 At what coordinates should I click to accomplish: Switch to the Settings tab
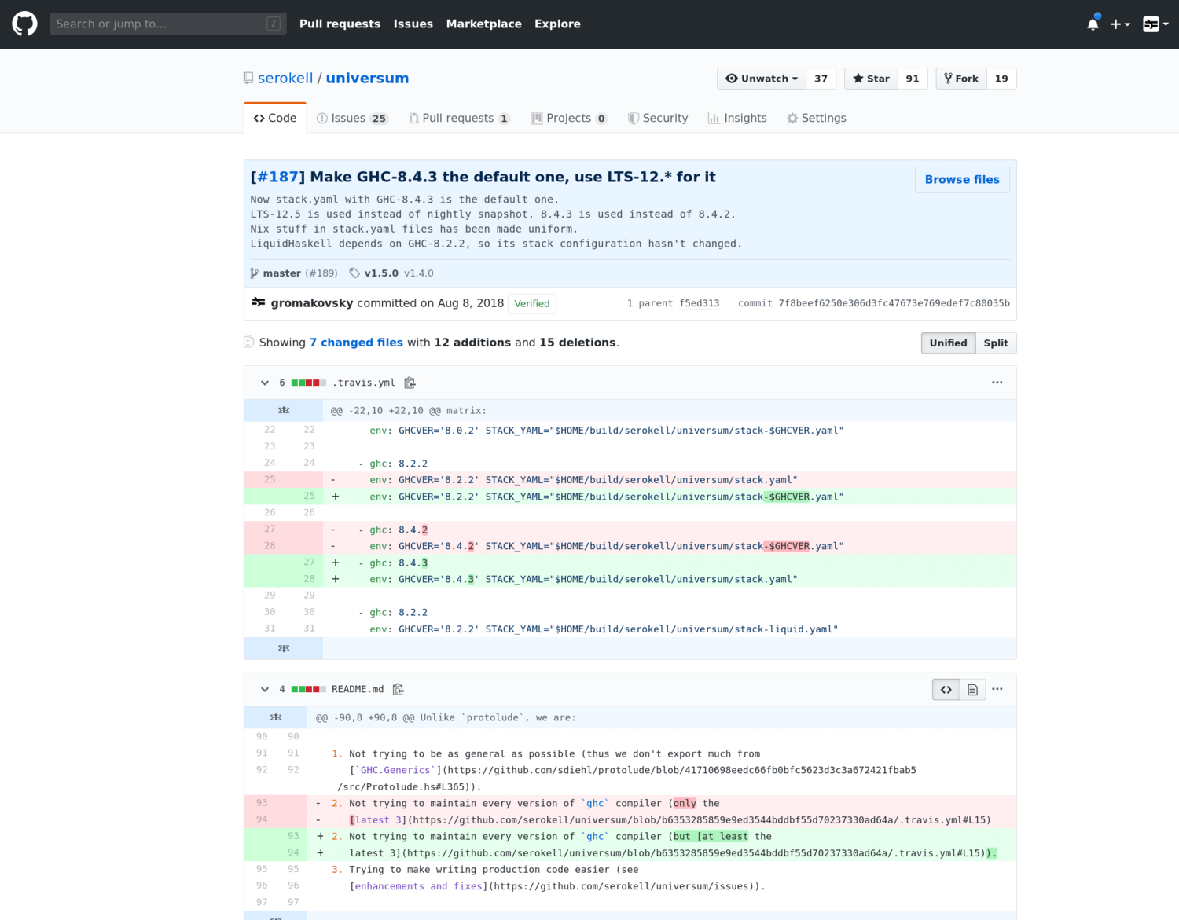coord(817,118)
